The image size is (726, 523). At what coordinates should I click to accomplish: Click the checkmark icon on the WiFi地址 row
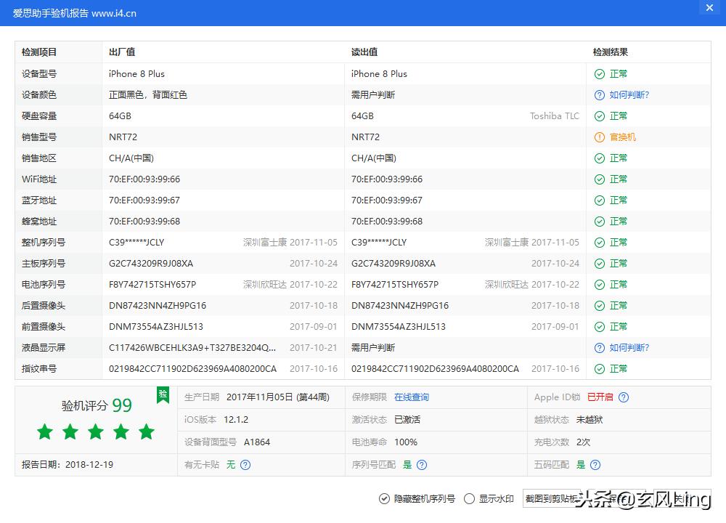point(599,179)
